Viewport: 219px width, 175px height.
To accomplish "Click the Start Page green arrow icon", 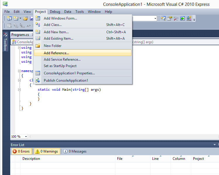I will (182, 18).
